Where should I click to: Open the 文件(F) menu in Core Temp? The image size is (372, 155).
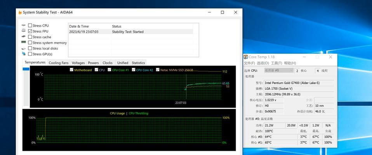249,63
